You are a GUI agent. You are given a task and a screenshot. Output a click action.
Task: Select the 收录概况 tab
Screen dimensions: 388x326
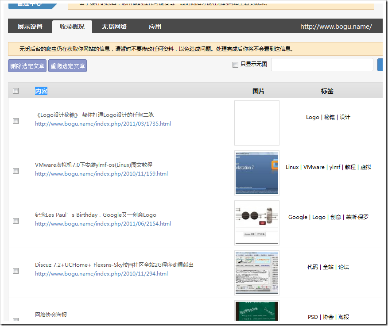coord(72,27)
